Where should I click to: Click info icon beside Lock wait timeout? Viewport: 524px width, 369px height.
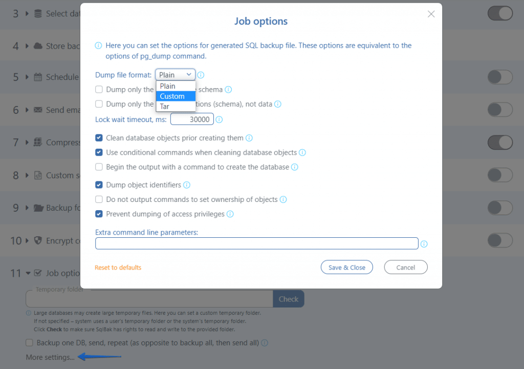pyautogui.click(x=219, y=119)
